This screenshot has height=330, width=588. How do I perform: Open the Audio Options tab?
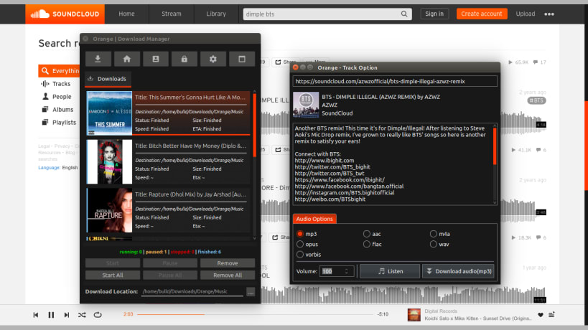pyautogui.click(x=314, y=219)
